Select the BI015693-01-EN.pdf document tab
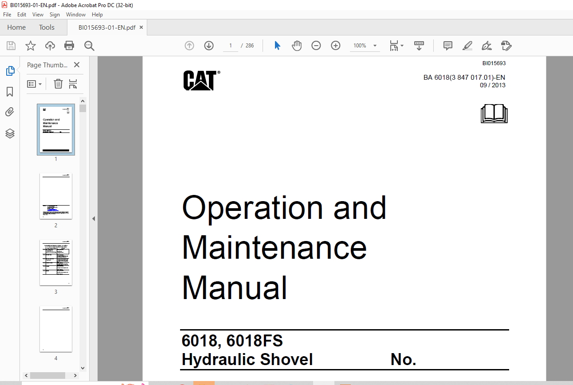 click(107, 27)
